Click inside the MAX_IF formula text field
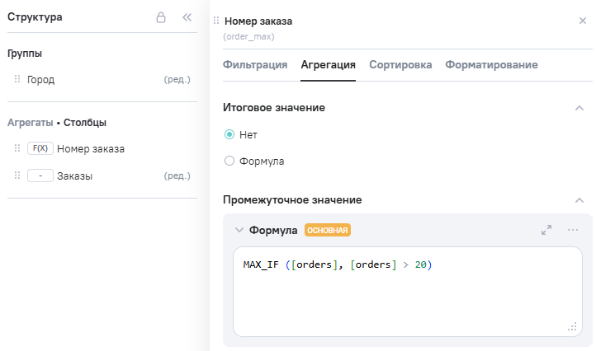Image resolution: width=596 pixels, height=351 pixels. [x=408, y=291]
